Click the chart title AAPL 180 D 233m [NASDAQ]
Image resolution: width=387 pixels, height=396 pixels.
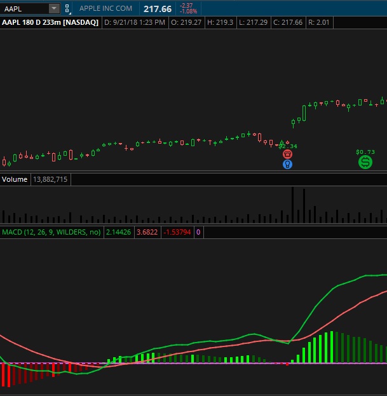pos(50,22)
